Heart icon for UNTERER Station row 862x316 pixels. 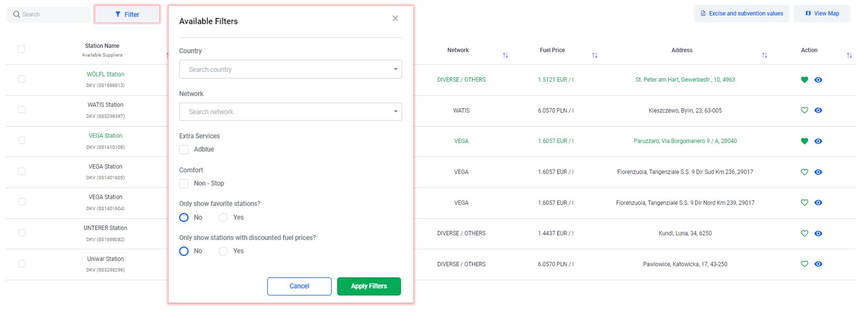click(x=804, y=234)
